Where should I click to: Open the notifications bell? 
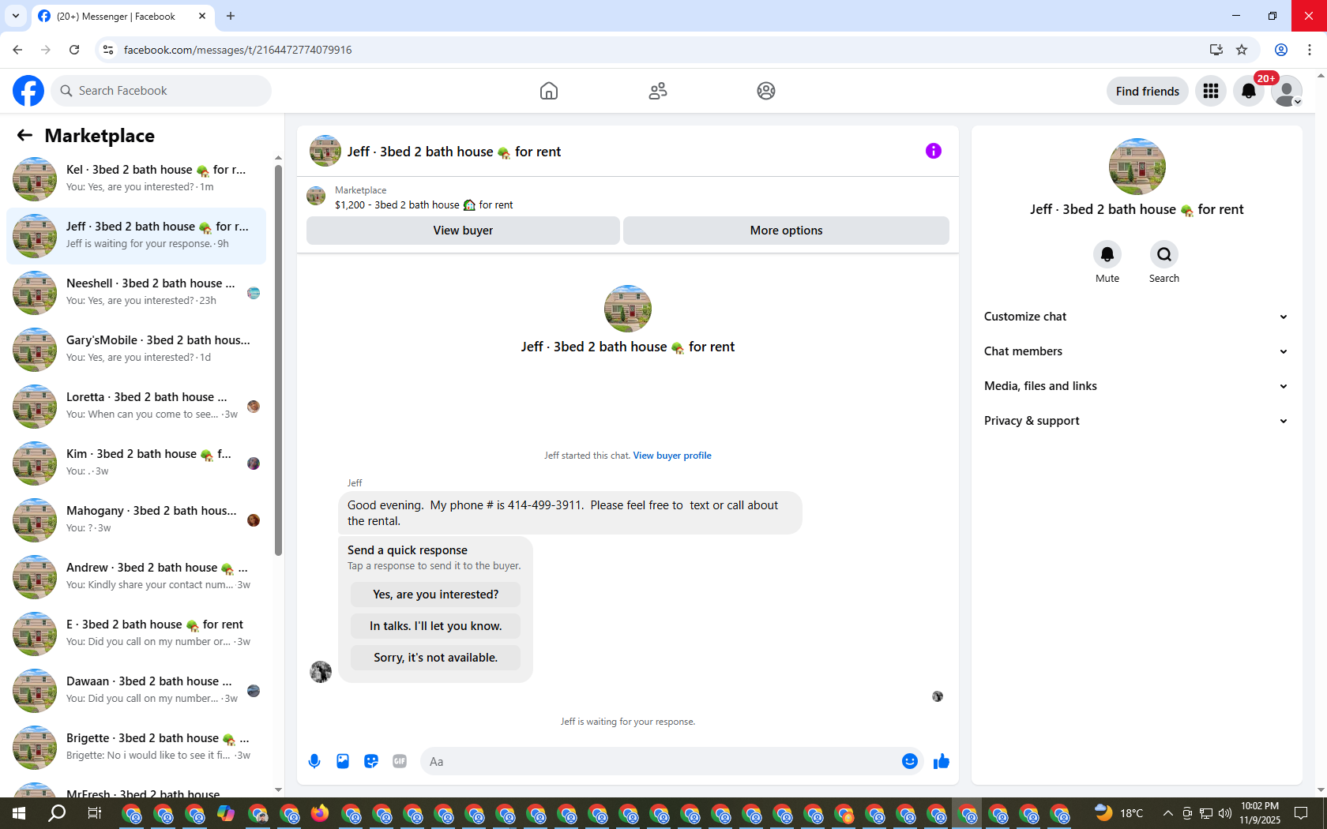click(1249, 91)
